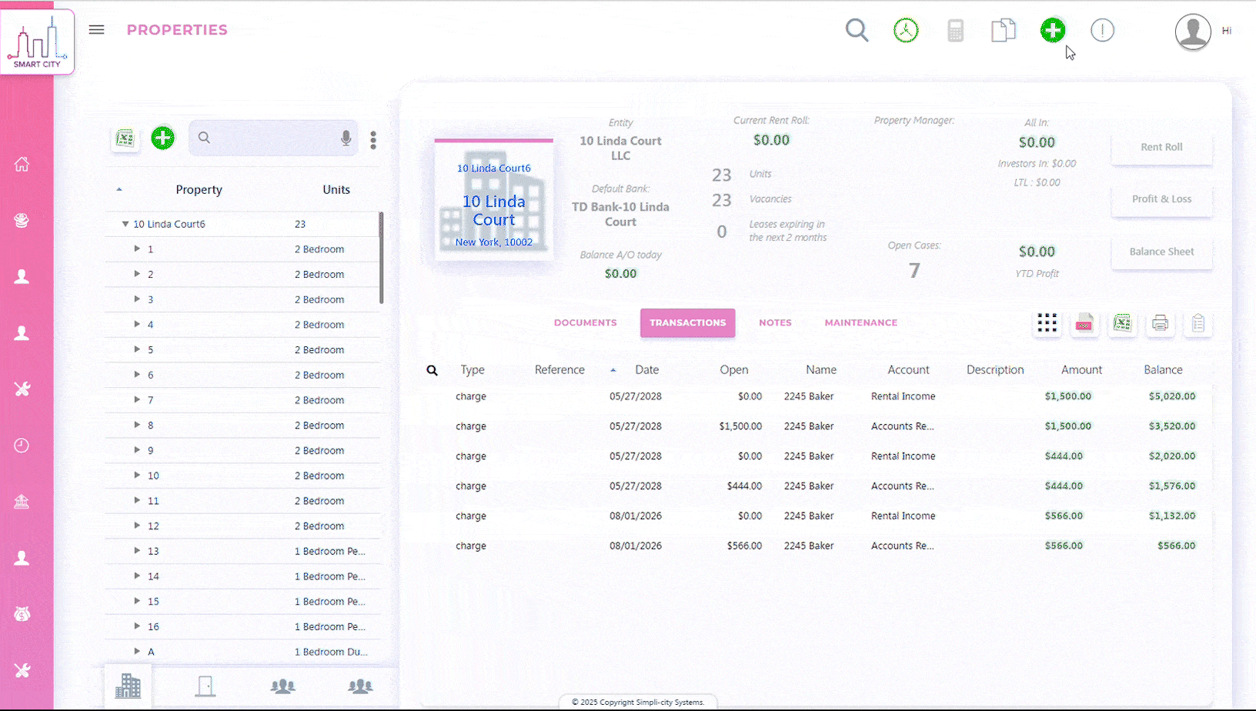
Task: Click the clock icon in pink sidebar
Action: (x=22, y=446)
